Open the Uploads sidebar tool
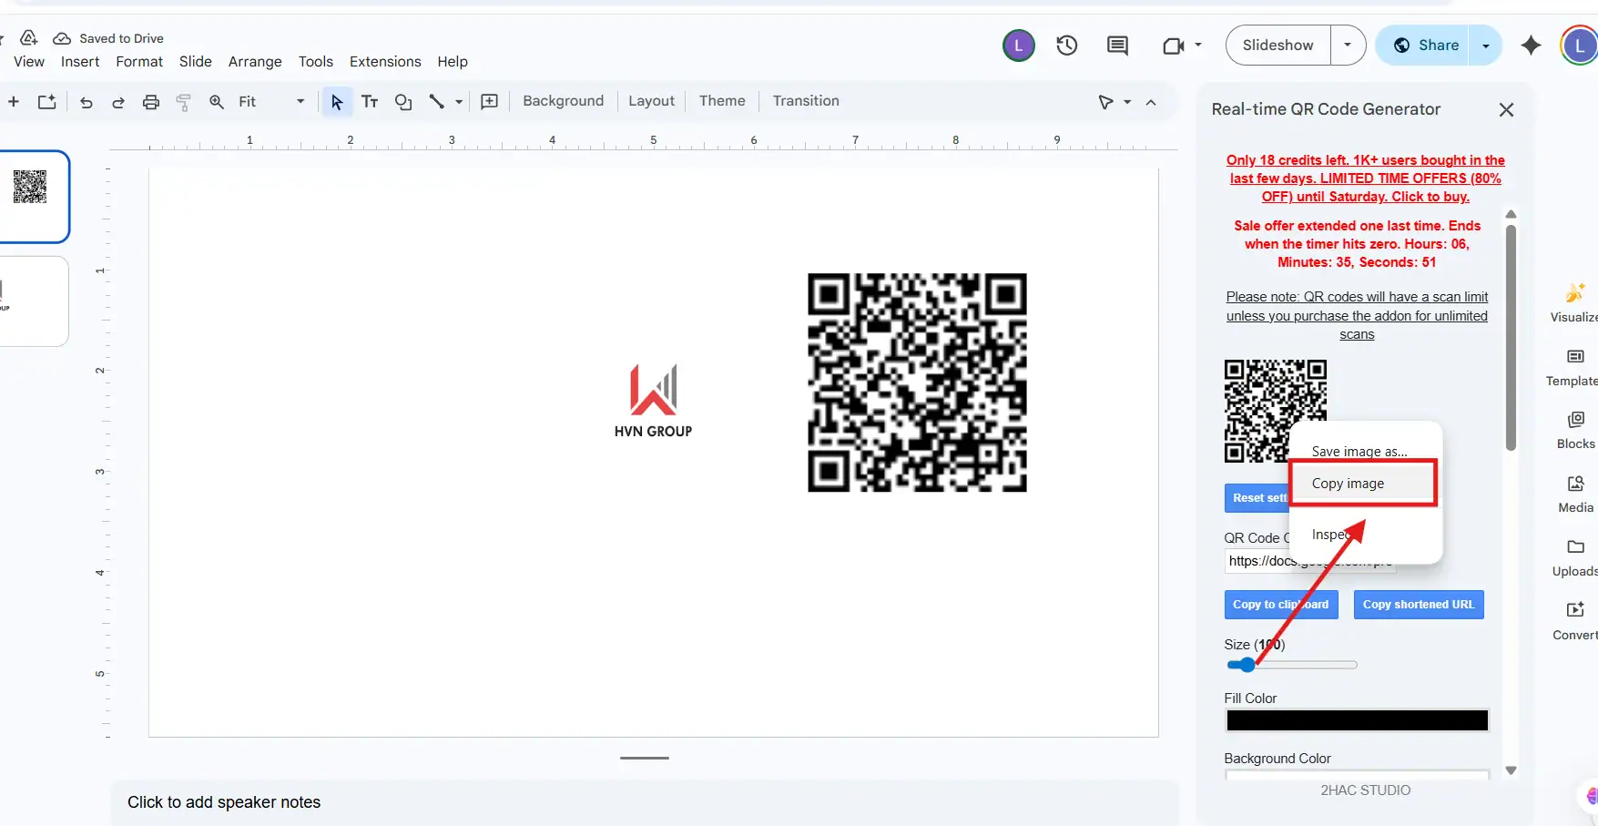1598x826 pixels. click(x=1575, y=557)
